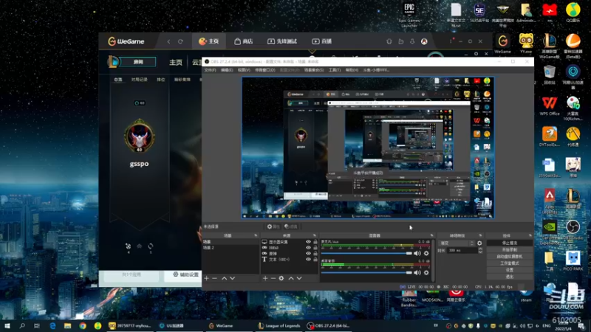The image size is (591, 332).
Task: Switch to the WeGame Live streaming tab
Action: pyautogui.click(x=321, y=41)
